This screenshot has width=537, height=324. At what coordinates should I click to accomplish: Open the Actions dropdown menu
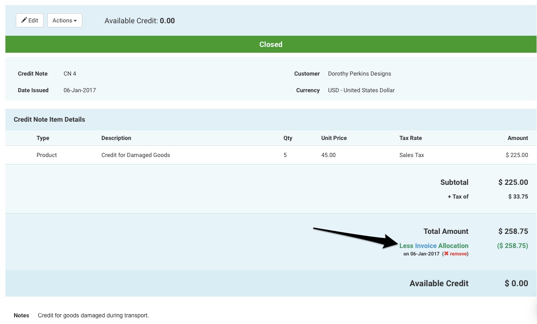point(65,20)
